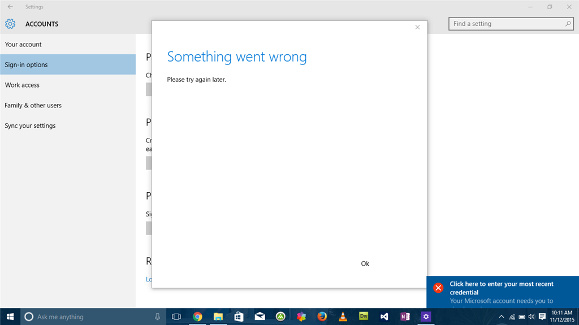This screenshot has height=325, width=579.
Task: Open Task View from taskbar
Action: pyautogui.click(x=176, y=317)
